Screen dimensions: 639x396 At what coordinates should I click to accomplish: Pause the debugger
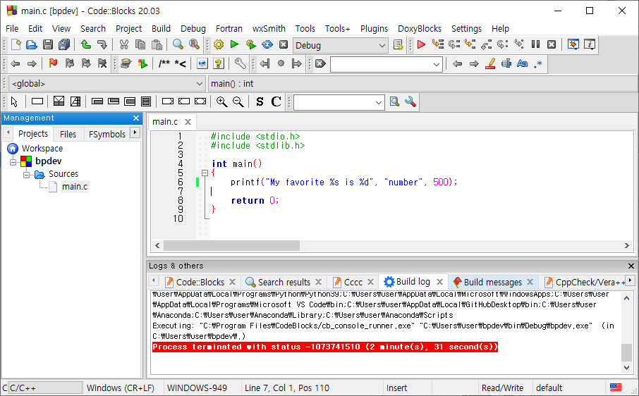[535, 44]
